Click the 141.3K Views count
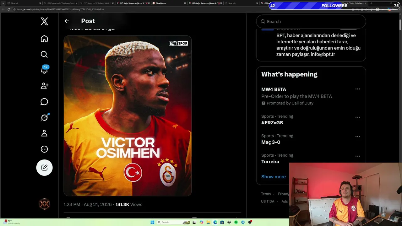The image size is (402, 226). (x=129, y=205)
